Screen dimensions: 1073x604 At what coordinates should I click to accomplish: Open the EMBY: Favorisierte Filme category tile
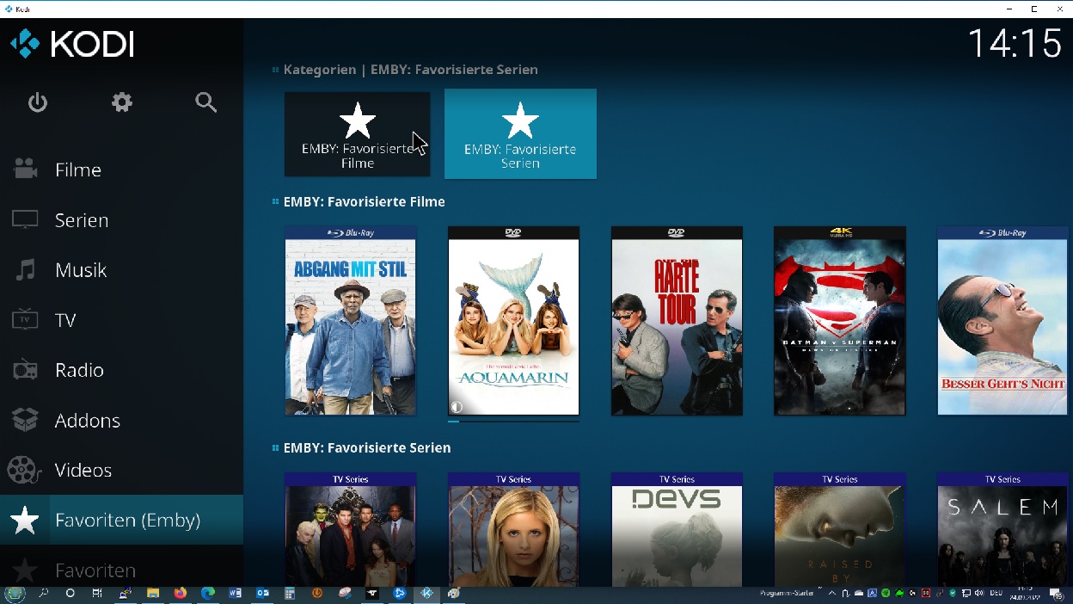(x=358, y=134)
